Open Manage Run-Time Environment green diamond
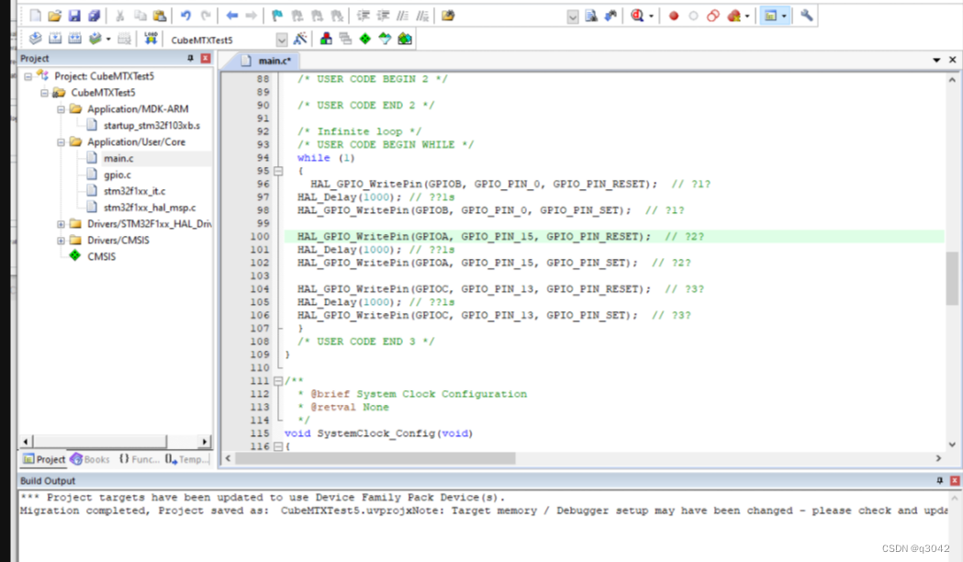This screenshot has height=562, width=963. coord(364,39)
